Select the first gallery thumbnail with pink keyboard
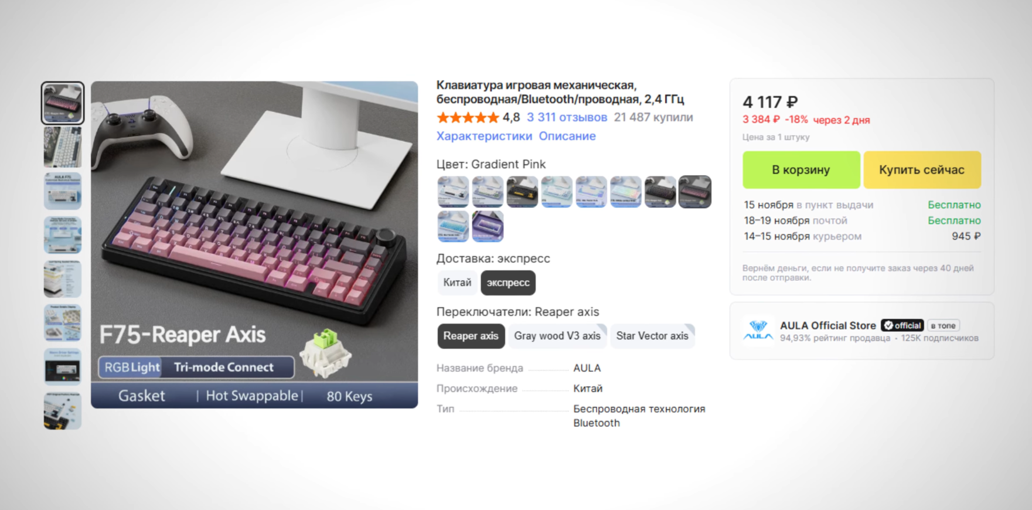1032x510 pixels. [63, 103]
